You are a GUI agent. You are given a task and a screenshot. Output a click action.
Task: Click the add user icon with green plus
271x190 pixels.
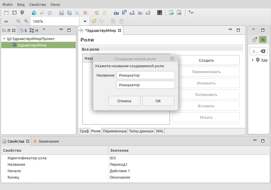[x=42, y=13]
